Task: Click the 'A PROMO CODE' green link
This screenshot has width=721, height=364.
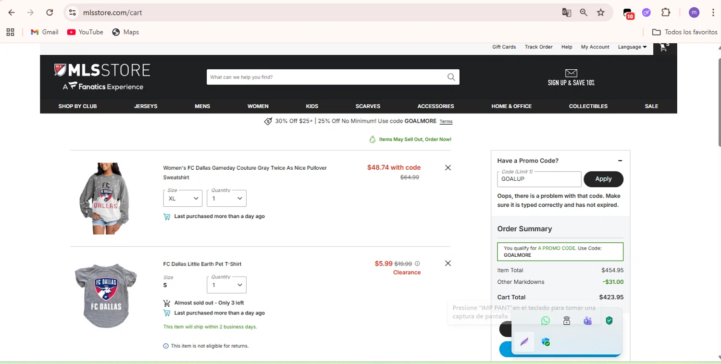Action: (556, 248)
